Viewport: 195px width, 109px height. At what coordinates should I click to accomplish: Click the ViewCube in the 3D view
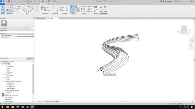(184, 29)
